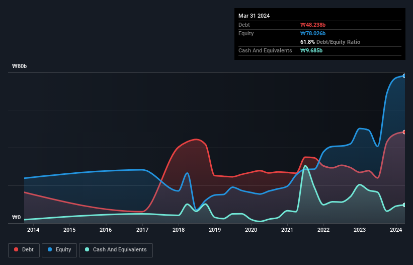Click the Cash value ₩9.685b
Screen dimensions: 413x265
coord(311,50)
